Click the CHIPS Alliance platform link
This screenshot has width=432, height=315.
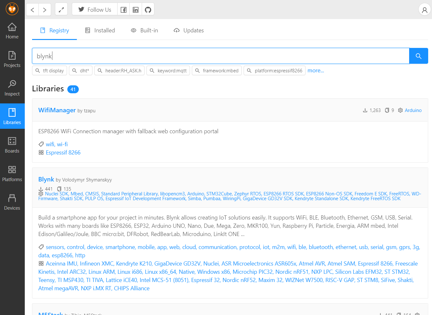(x=132, y=288)
